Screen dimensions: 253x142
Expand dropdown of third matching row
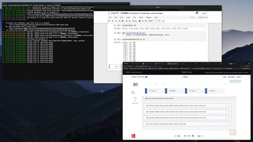(228, 118)
